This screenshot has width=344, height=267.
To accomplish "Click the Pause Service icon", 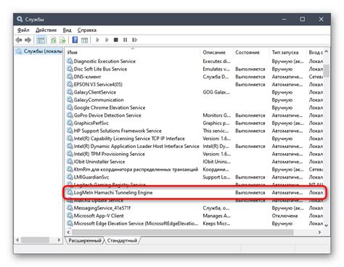I will click(x=125, y=40).
